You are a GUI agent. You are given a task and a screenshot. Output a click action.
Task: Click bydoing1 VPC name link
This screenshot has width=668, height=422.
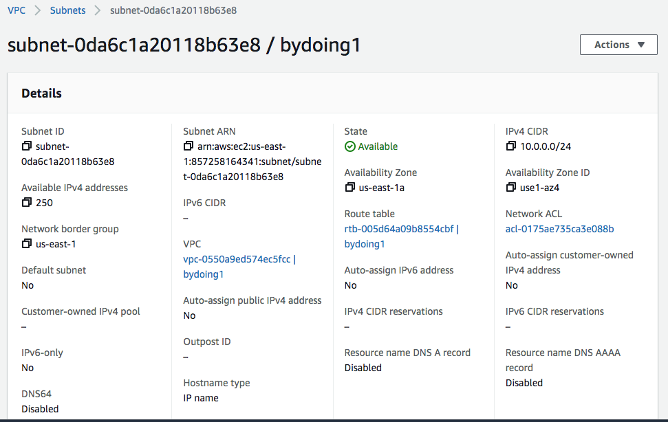pos(203,274)
